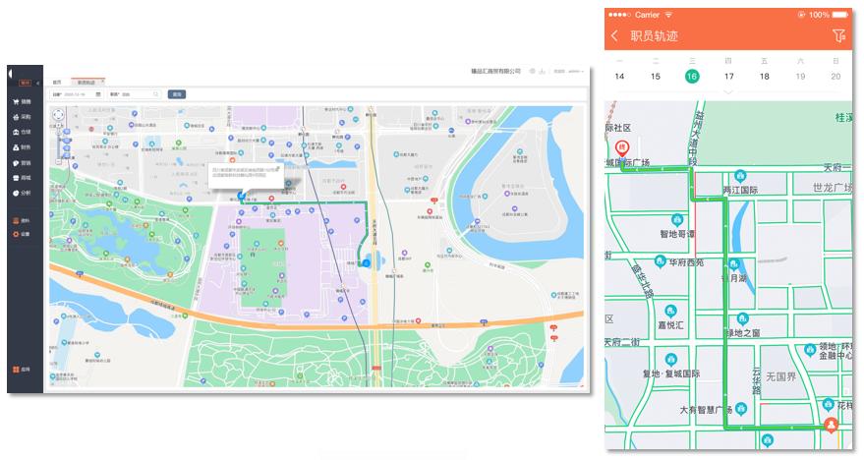Open the Purchasing (采购) basket icon in sidebar
Viewport: 864px width, 460px height.
coord(16,117)
